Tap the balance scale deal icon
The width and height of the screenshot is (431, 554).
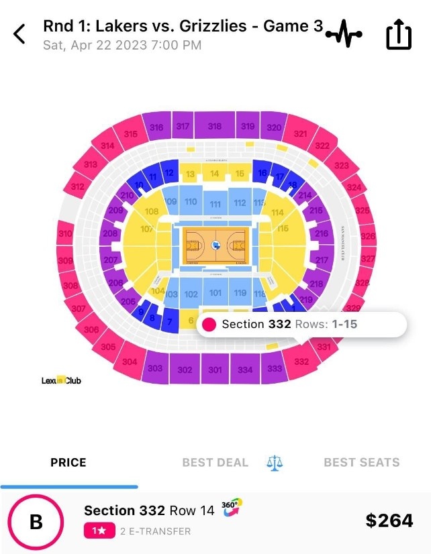(x=275, y=462)
